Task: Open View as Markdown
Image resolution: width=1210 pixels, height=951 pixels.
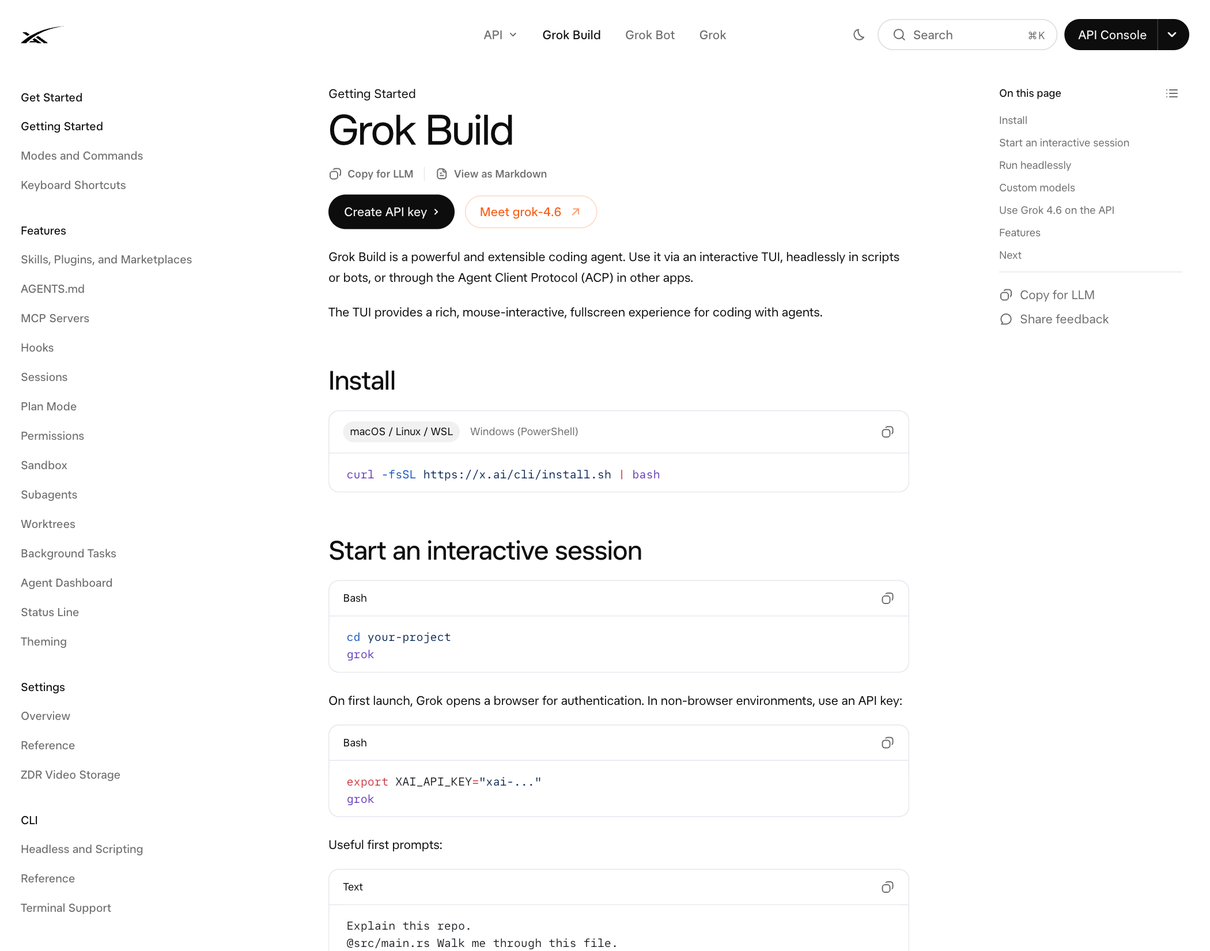Action: click(491, 174)
